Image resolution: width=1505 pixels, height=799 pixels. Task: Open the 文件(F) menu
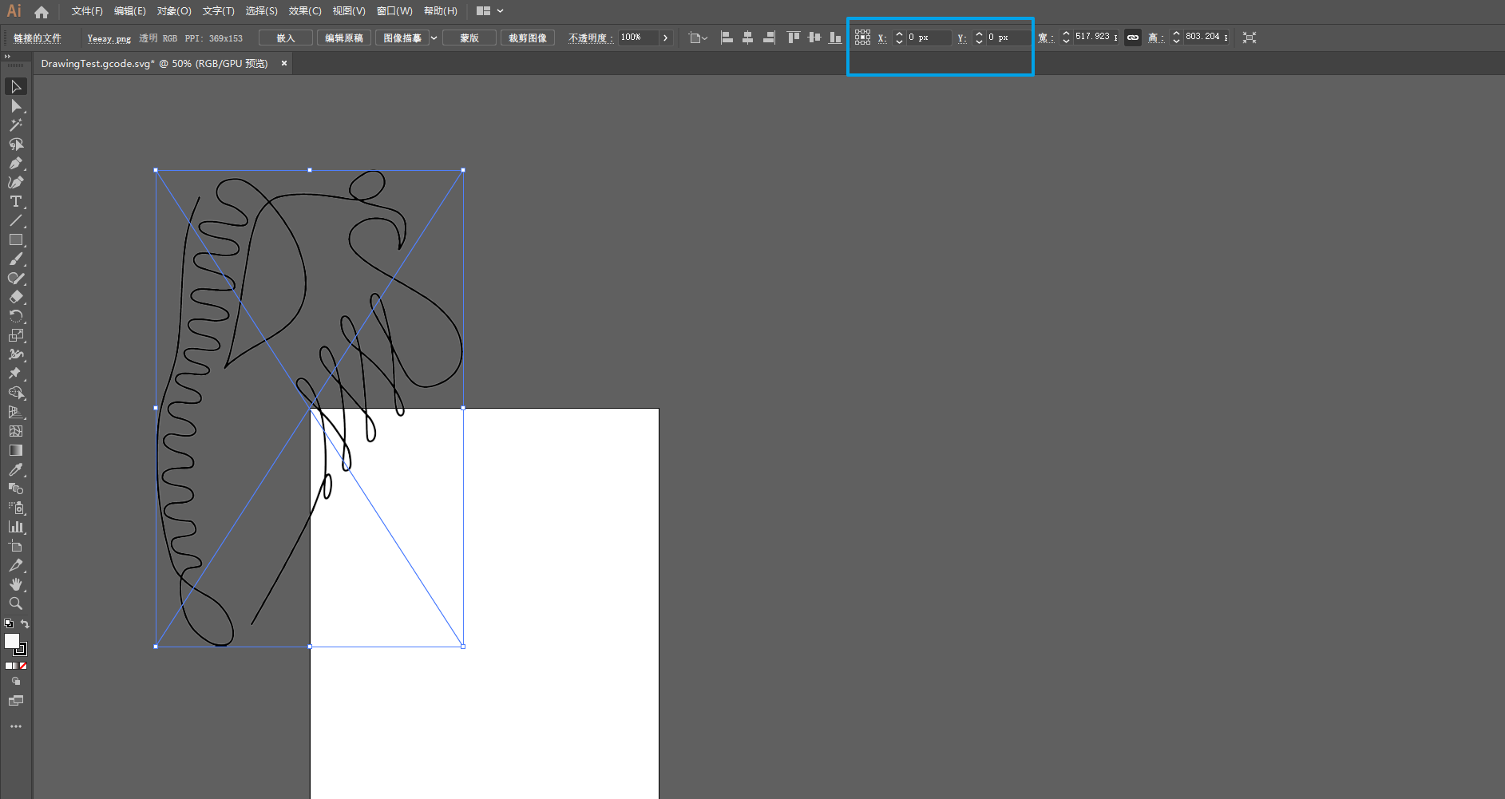(87, 11)
